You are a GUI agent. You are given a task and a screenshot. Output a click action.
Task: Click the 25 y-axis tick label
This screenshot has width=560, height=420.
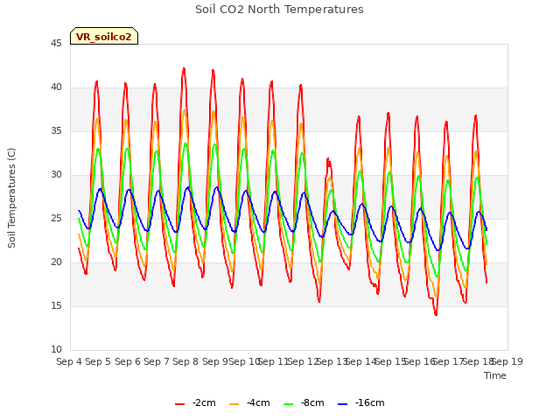point(56,218)
